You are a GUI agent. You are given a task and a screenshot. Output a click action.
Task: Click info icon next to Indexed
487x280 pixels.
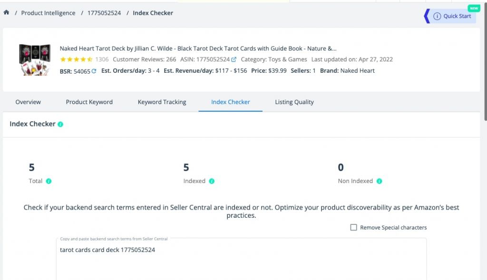212,181
